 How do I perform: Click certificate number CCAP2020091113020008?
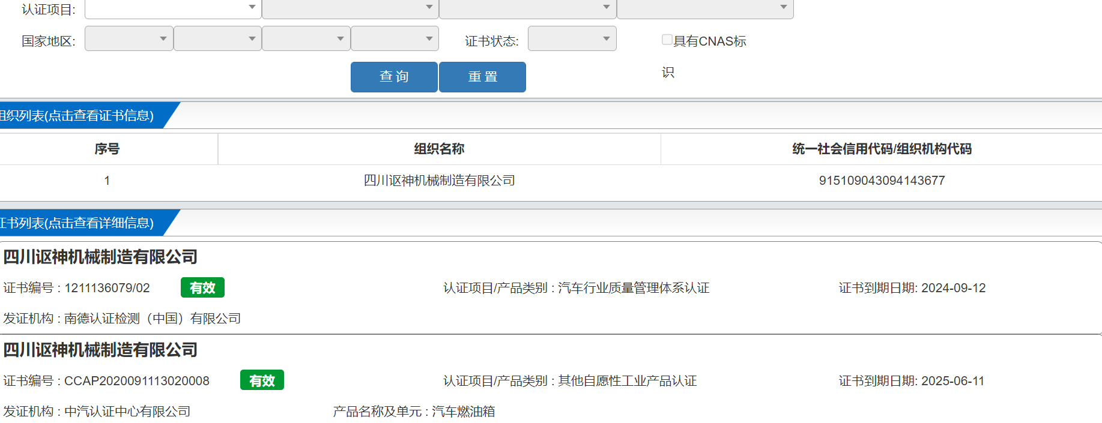click(x=137, y=381)
